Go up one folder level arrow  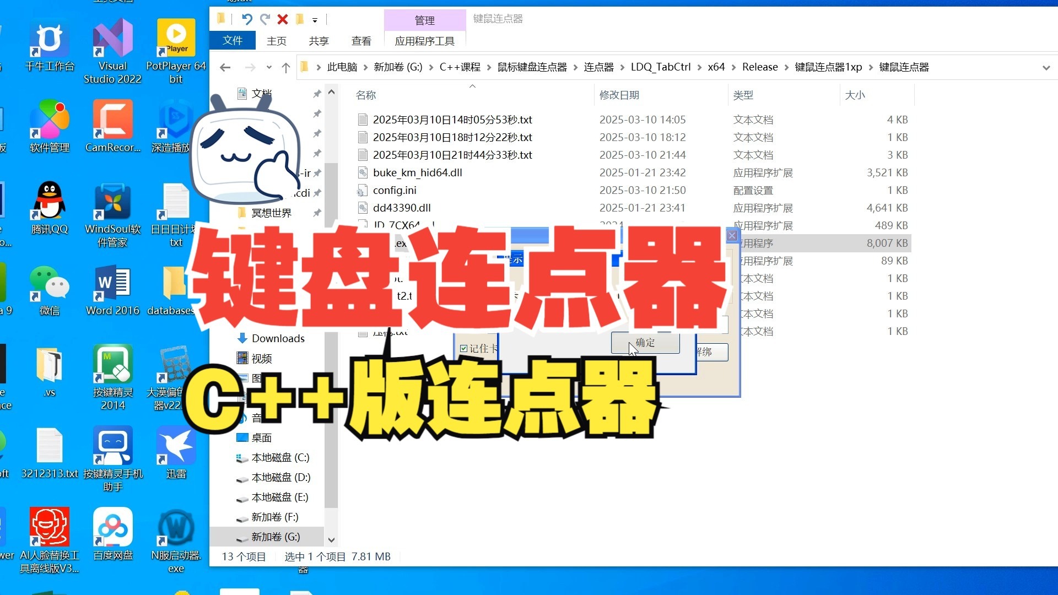(285, 67)
